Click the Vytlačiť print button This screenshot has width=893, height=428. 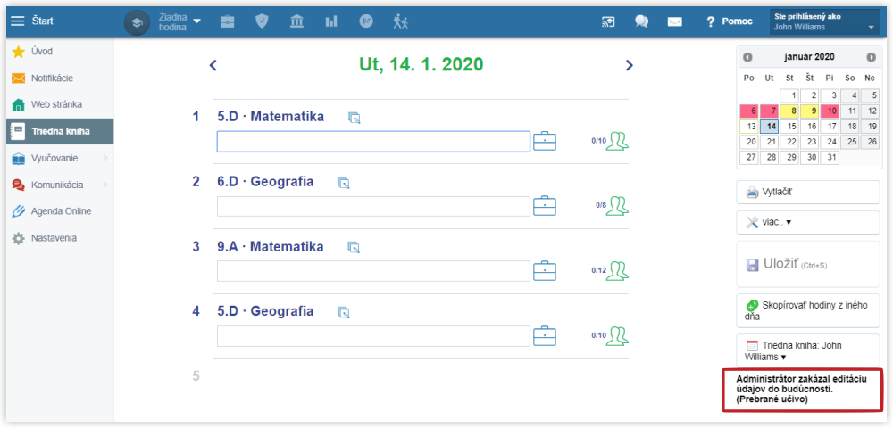coord(807,192)
